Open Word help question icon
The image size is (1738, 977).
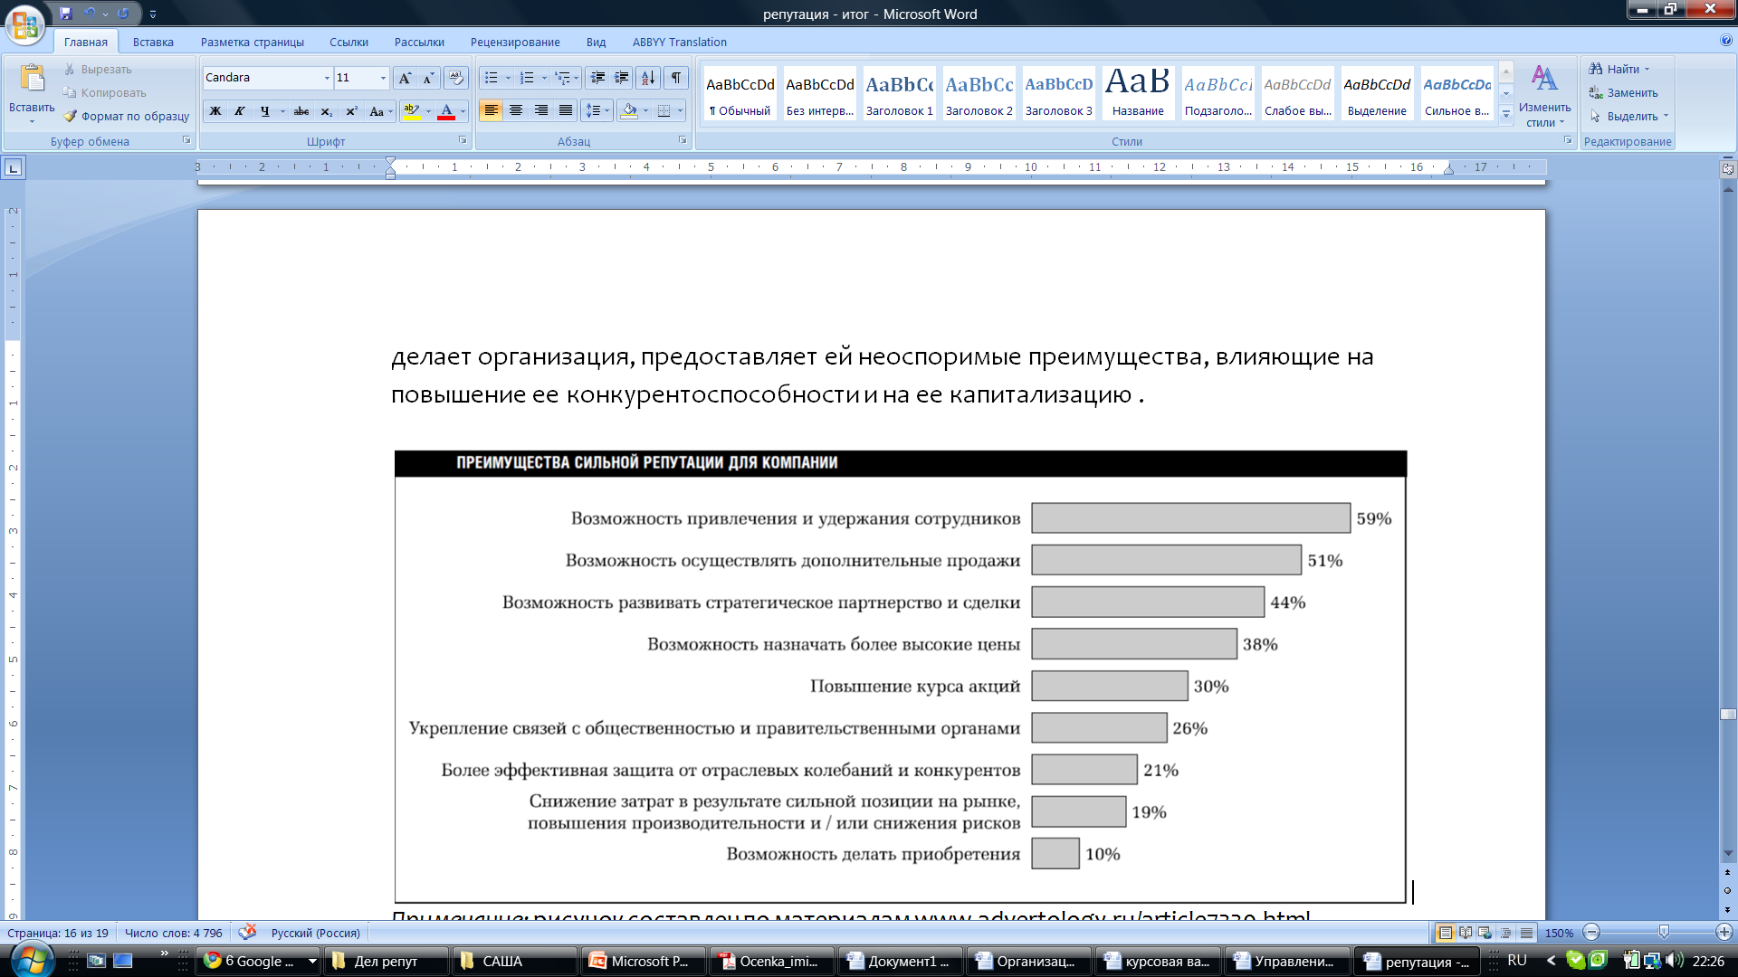(x=1725, y=41)
